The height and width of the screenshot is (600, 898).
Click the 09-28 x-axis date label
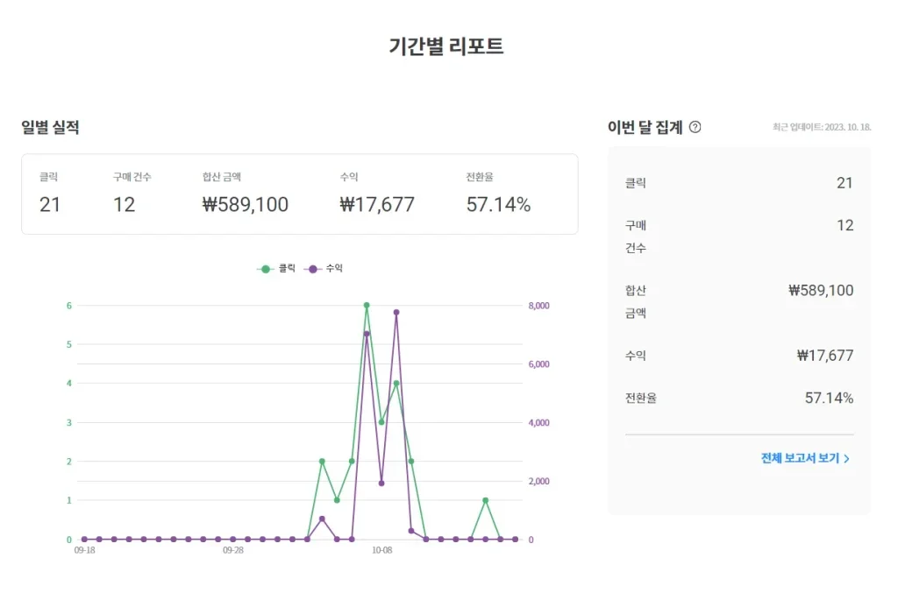[233, 551]
